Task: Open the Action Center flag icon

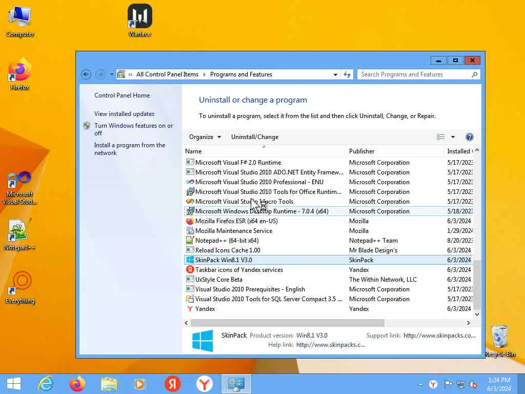Action: [x=448, y=384]
